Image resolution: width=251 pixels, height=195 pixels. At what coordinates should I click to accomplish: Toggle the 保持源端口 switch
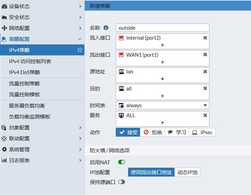tap(122, 182)
